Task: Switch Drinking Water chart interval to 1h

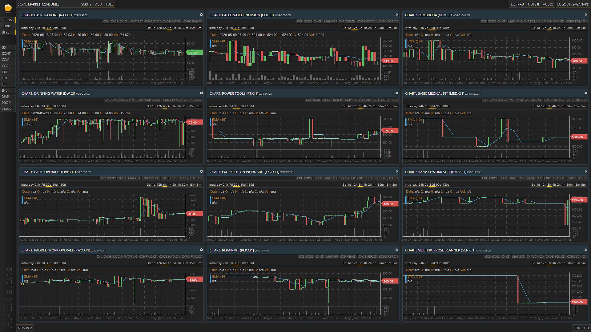Action: 179,106
